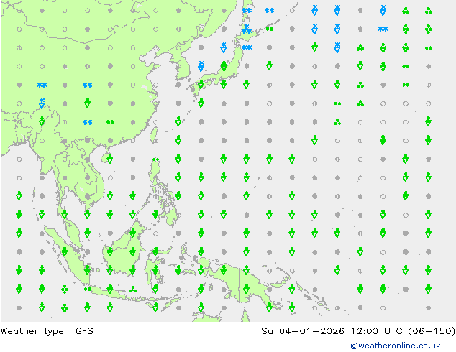
Task: Click the '(06+150)' forecast run text
Action: coord(432,330)
